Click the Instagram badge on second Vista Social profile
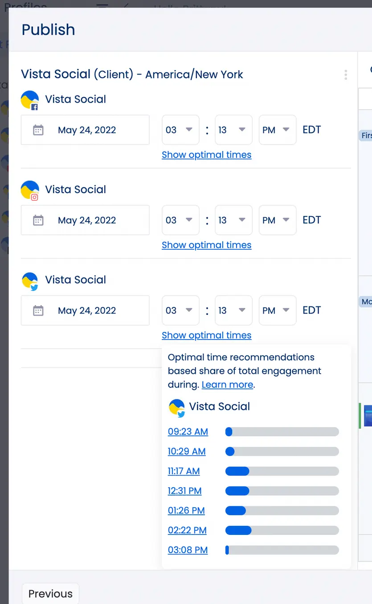372x604 pixels. [35, 197]
